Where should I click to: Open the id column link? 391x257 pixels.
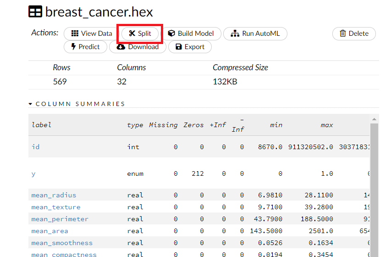[x=35, y=147]
